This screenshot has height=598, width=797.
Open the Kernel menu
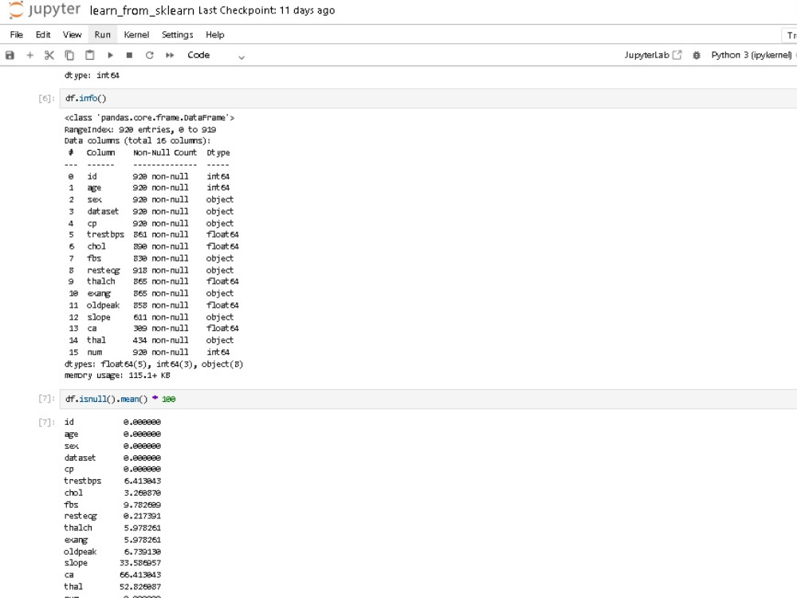(136, 34)
